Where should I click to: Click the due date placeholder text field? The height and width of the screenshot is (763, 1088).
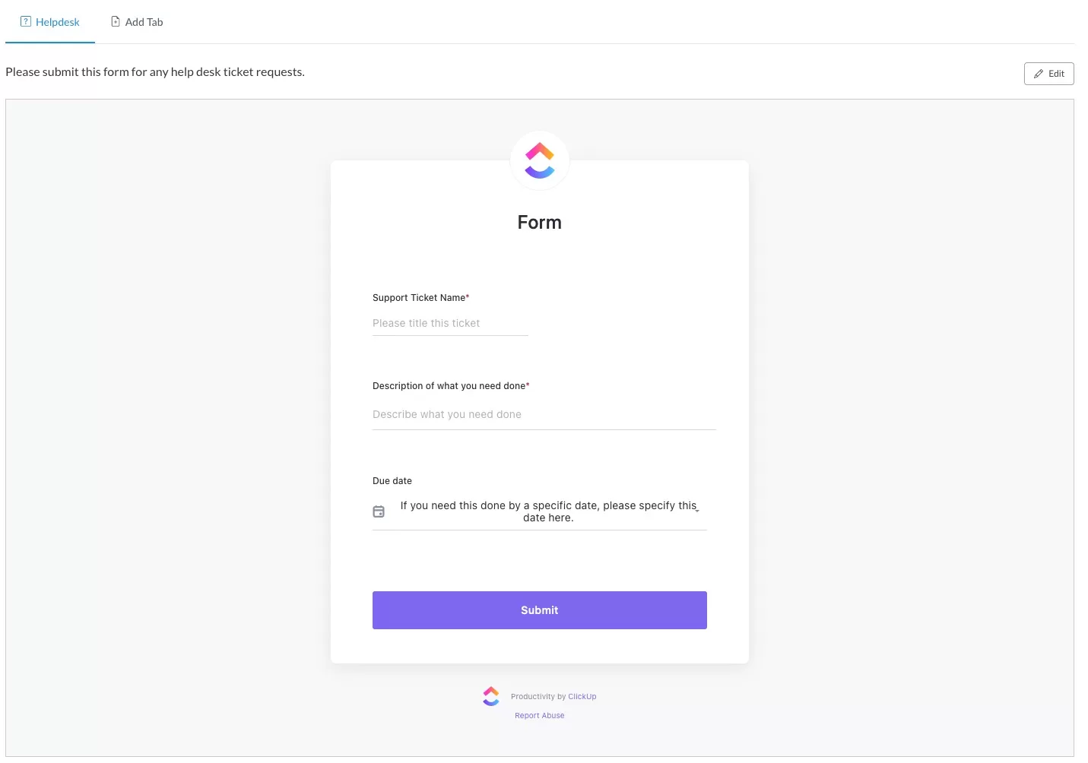548,511
